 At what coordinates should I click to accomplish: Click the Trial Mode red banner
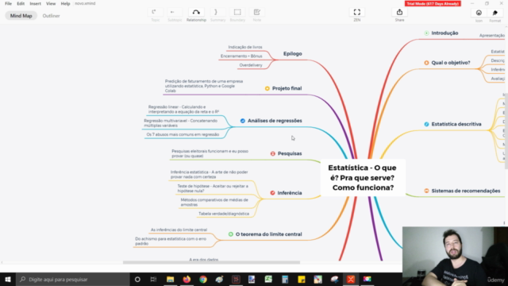pos(433,3)
